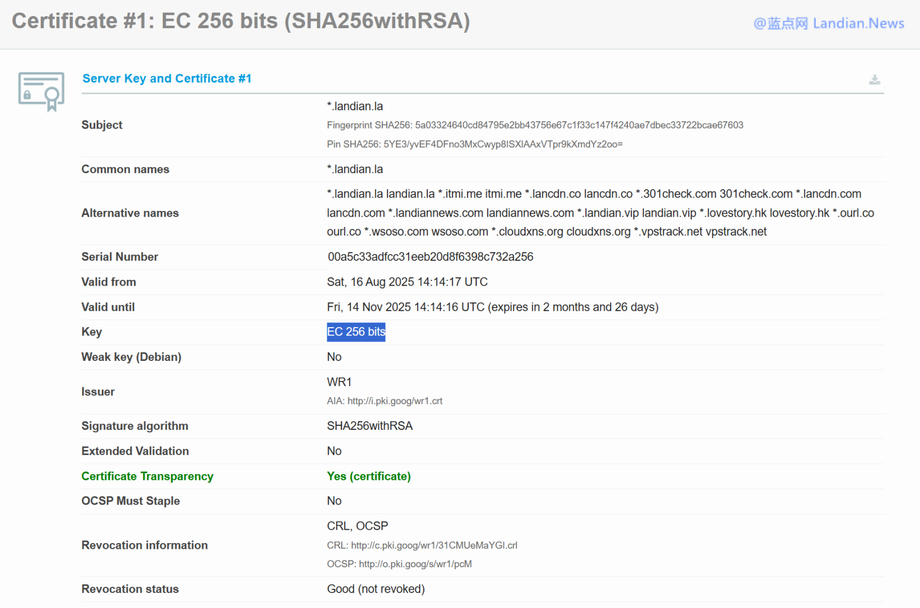The image size is (920, 608).
Task: Click the Fingerprint SHA256 hash line
Action: [x=535, y=125]
